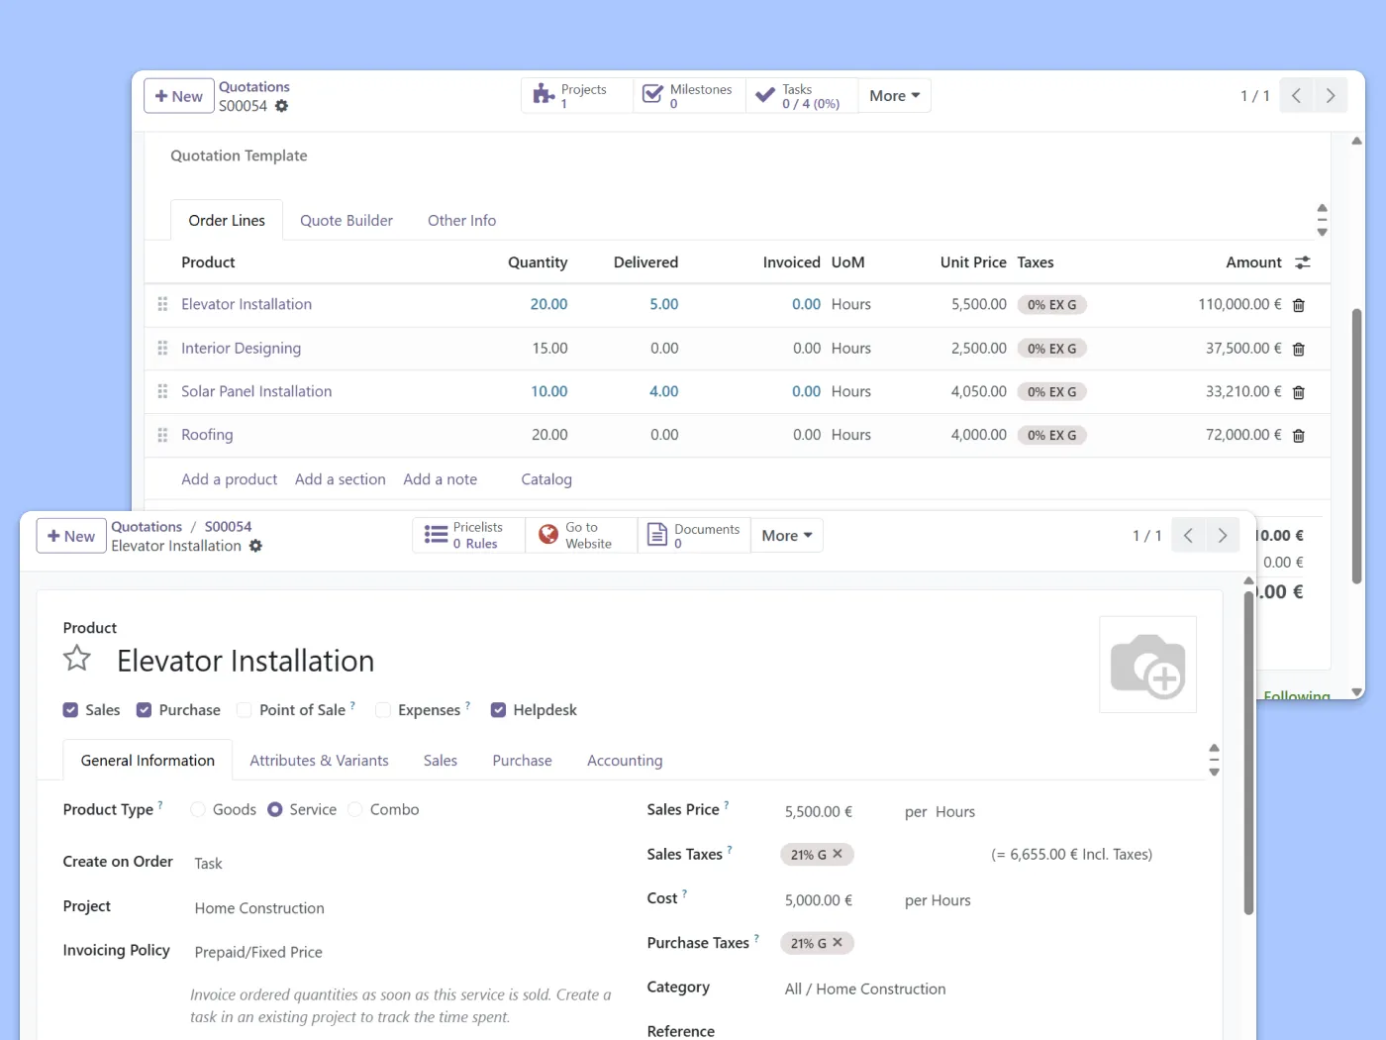The width and height of the screenshot is (1386, 1040).
Task: Open column settings adjust icon
Action: 1302,262
